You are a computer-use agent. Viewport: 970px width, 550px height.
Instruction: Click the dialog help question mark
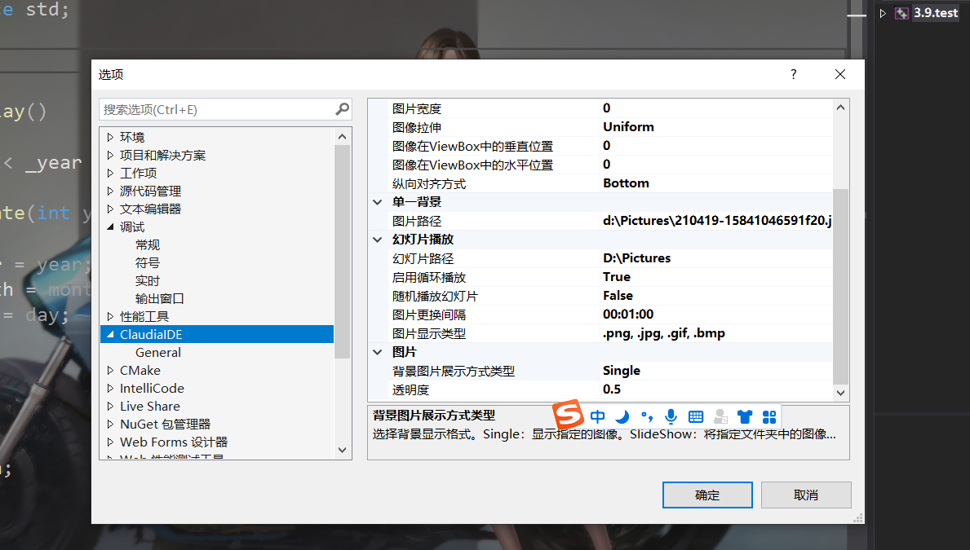pos(792,74)
